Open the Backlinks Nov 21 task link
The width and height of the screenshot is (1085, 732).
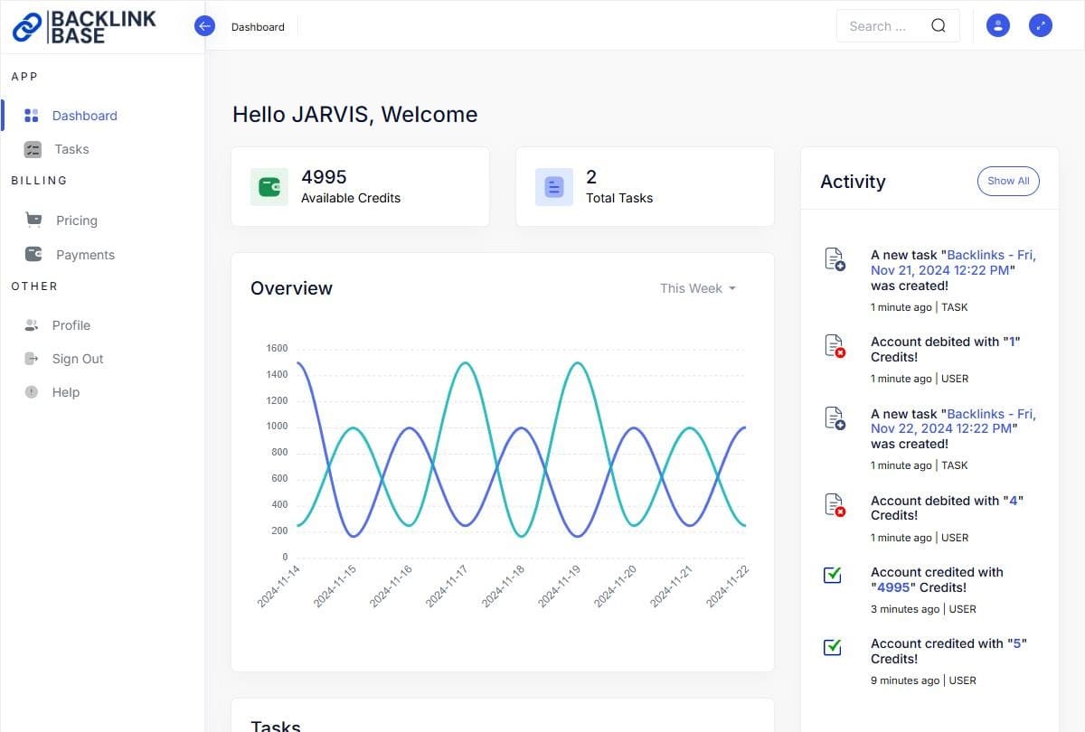[x=952, y=263]
